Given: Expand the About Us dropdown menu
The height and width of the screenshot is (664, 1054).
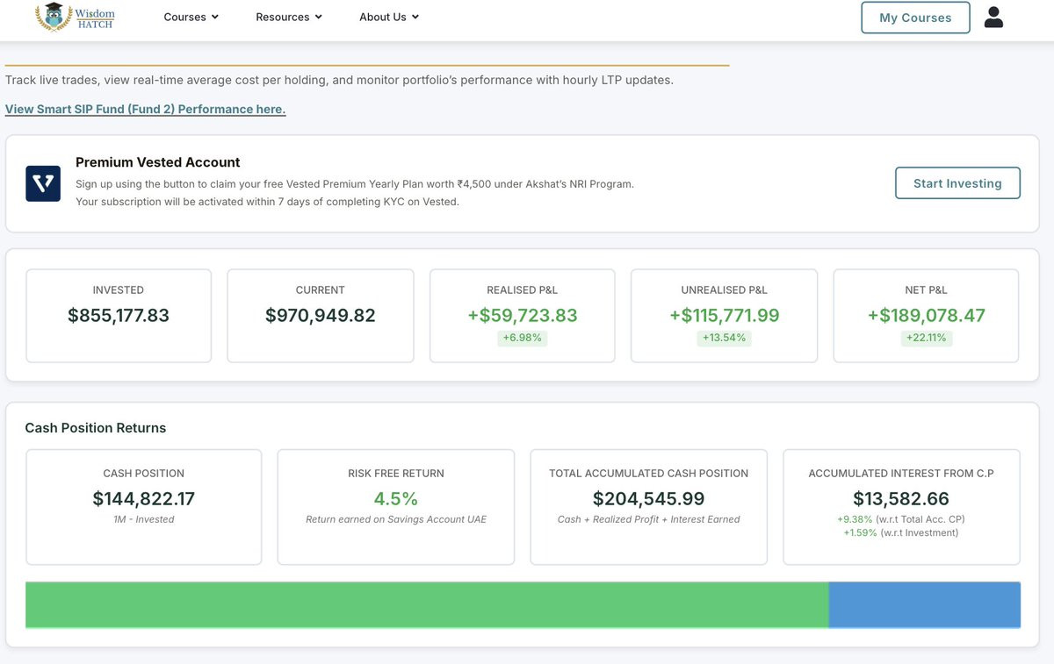Looking at the screenshot, I should [389, 17].
